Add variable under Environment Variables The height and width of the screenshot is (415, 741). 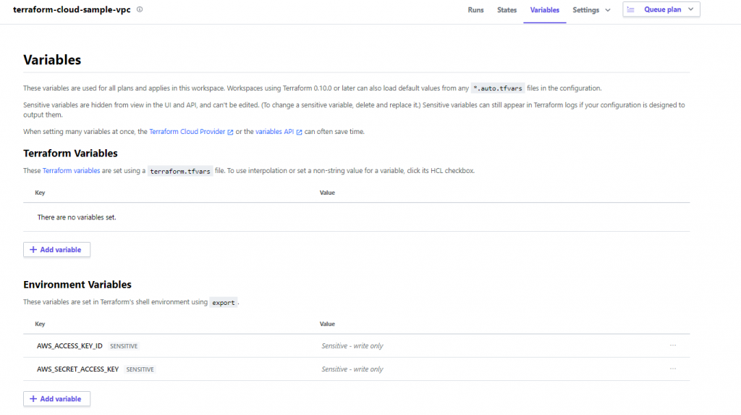[56, 398]
